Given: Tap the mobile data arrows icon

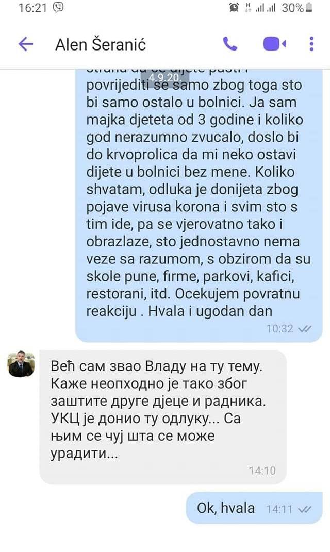Looking at the screenshot, I should tap(247, 8).
